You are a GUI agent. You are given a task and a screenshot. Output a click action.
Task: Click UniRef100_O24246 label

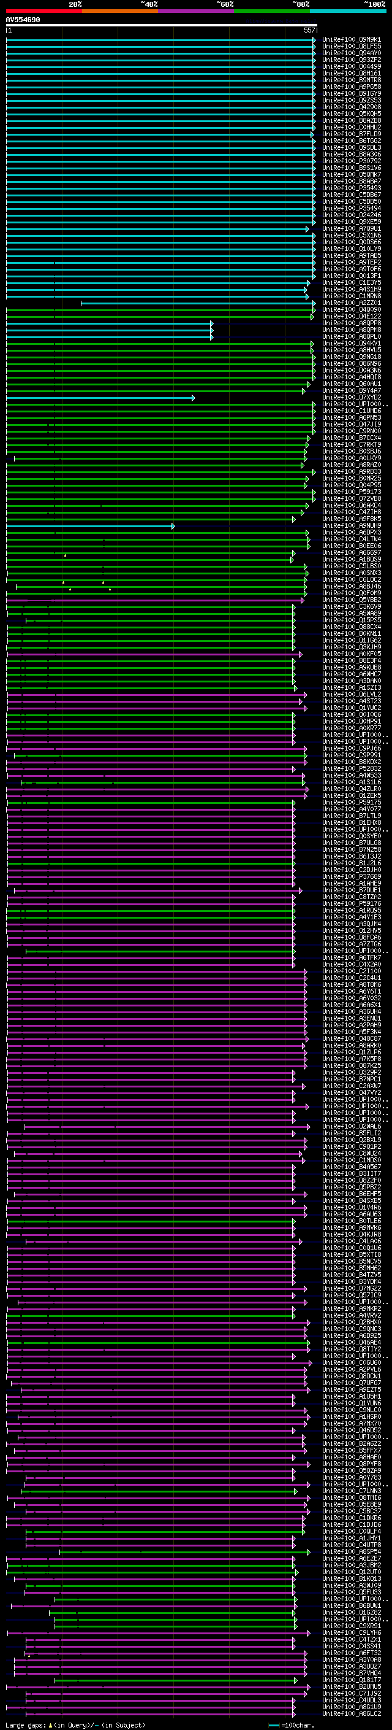coord(351,215)
